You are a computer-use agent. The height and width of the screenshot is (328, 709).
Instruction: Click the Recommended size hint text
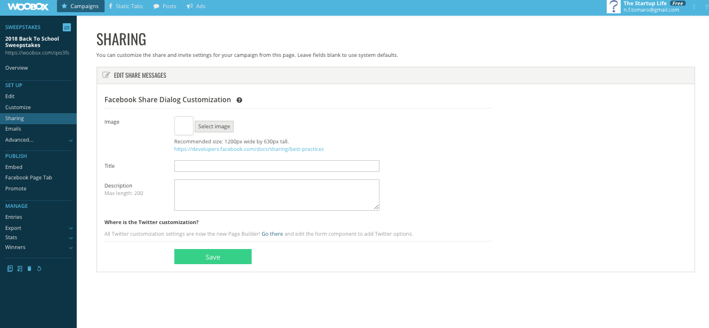(231, 141)
